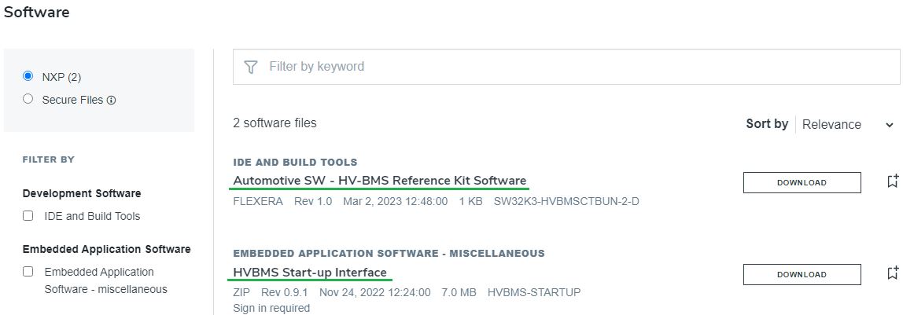
Task: Download the HV-BMS Reference Kit Software
Action: (802, 182)
